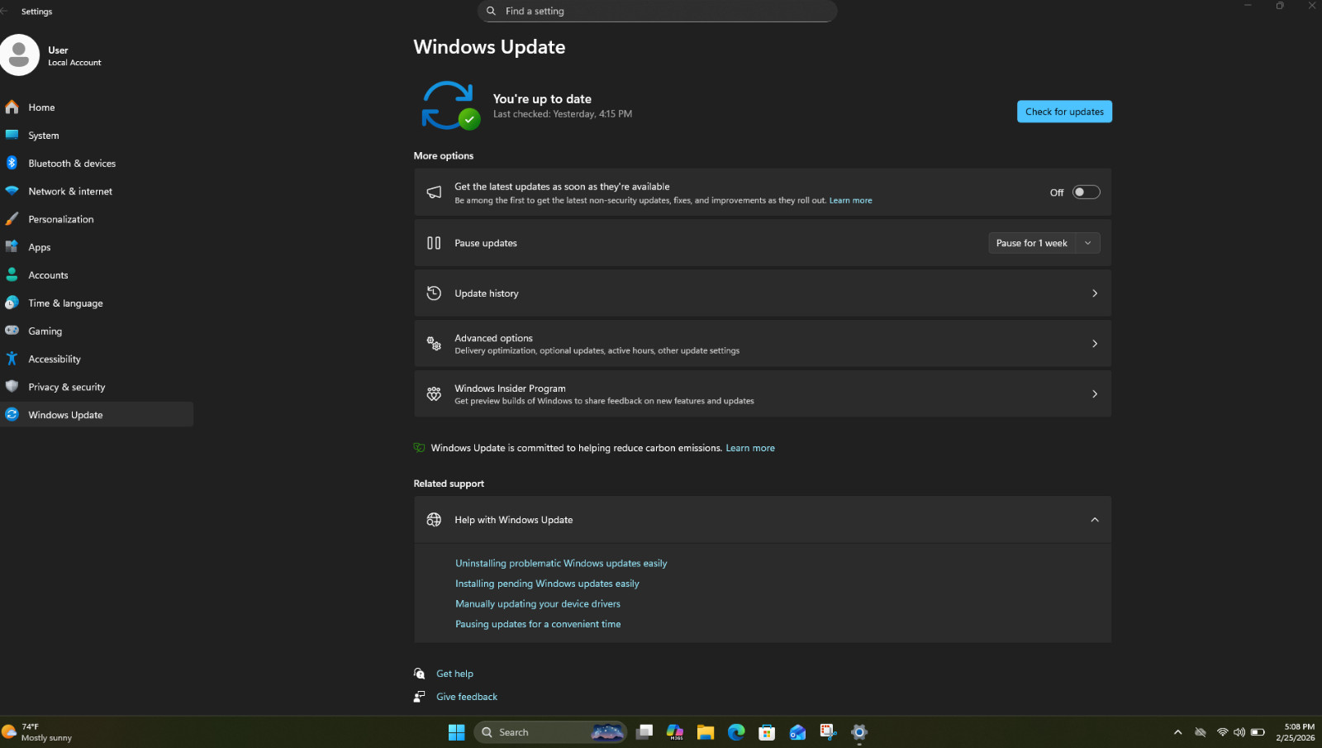Select System in the Settings sidebar
Viewport: 1322px width, 748px height.
[97, 136]
